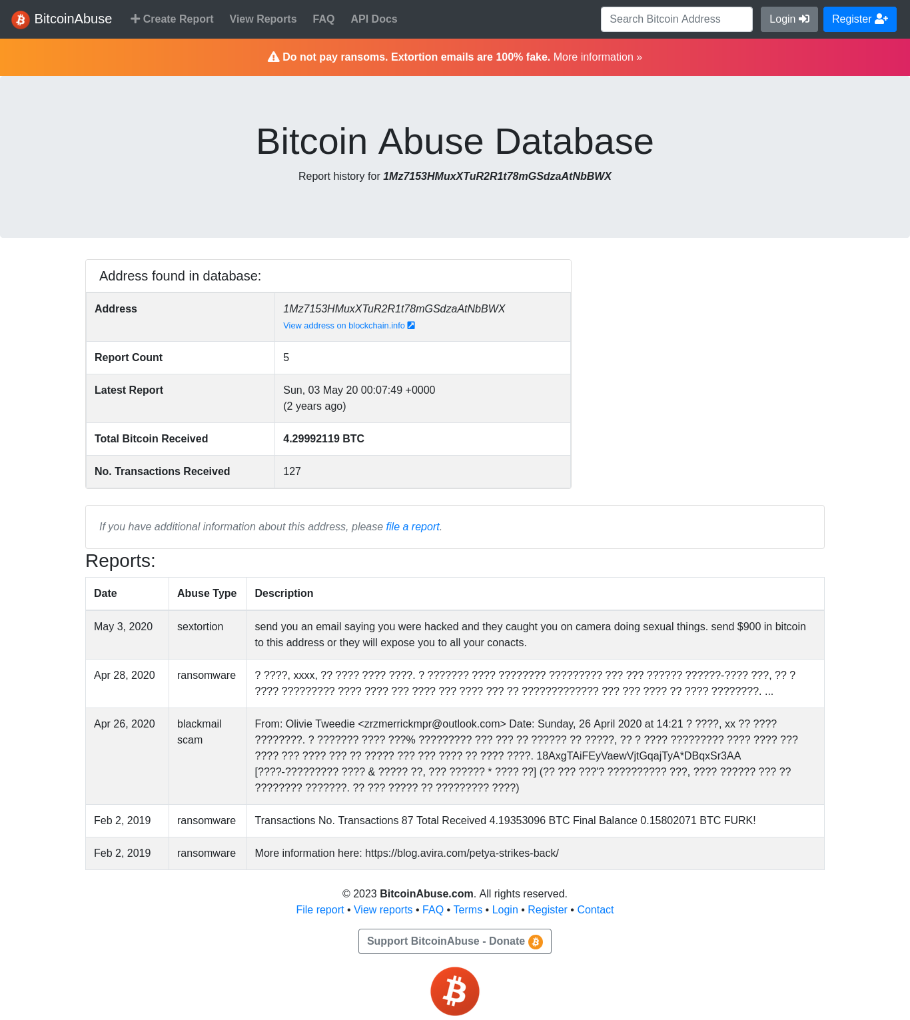Screen dimensions: 910x1020
Task: Click footer View reports link
Action: coord(383,910)
